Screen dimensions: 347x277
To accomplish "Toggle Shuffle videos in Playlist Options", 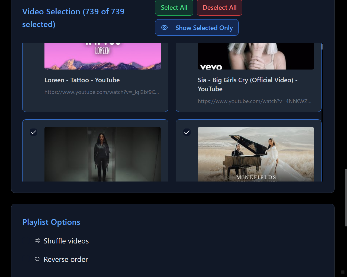I will pos(66,241).
